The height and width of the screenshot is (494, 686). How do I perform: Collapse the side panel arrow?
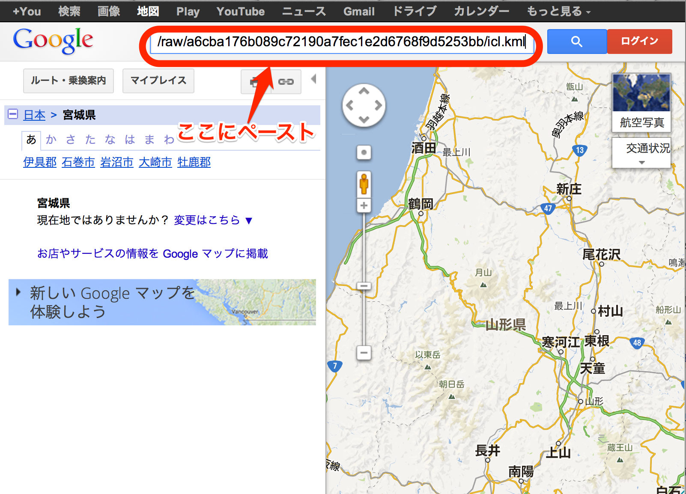(x=313, y=79)
